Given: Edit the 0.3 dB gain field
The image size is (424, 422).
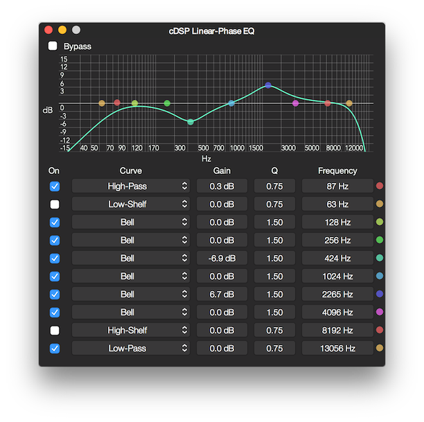Looking at the screenshot, I should coord(222,186).
